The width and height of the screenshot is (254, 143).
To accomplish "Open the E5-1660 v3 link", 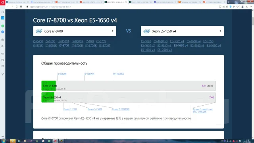I will point(197,46).
